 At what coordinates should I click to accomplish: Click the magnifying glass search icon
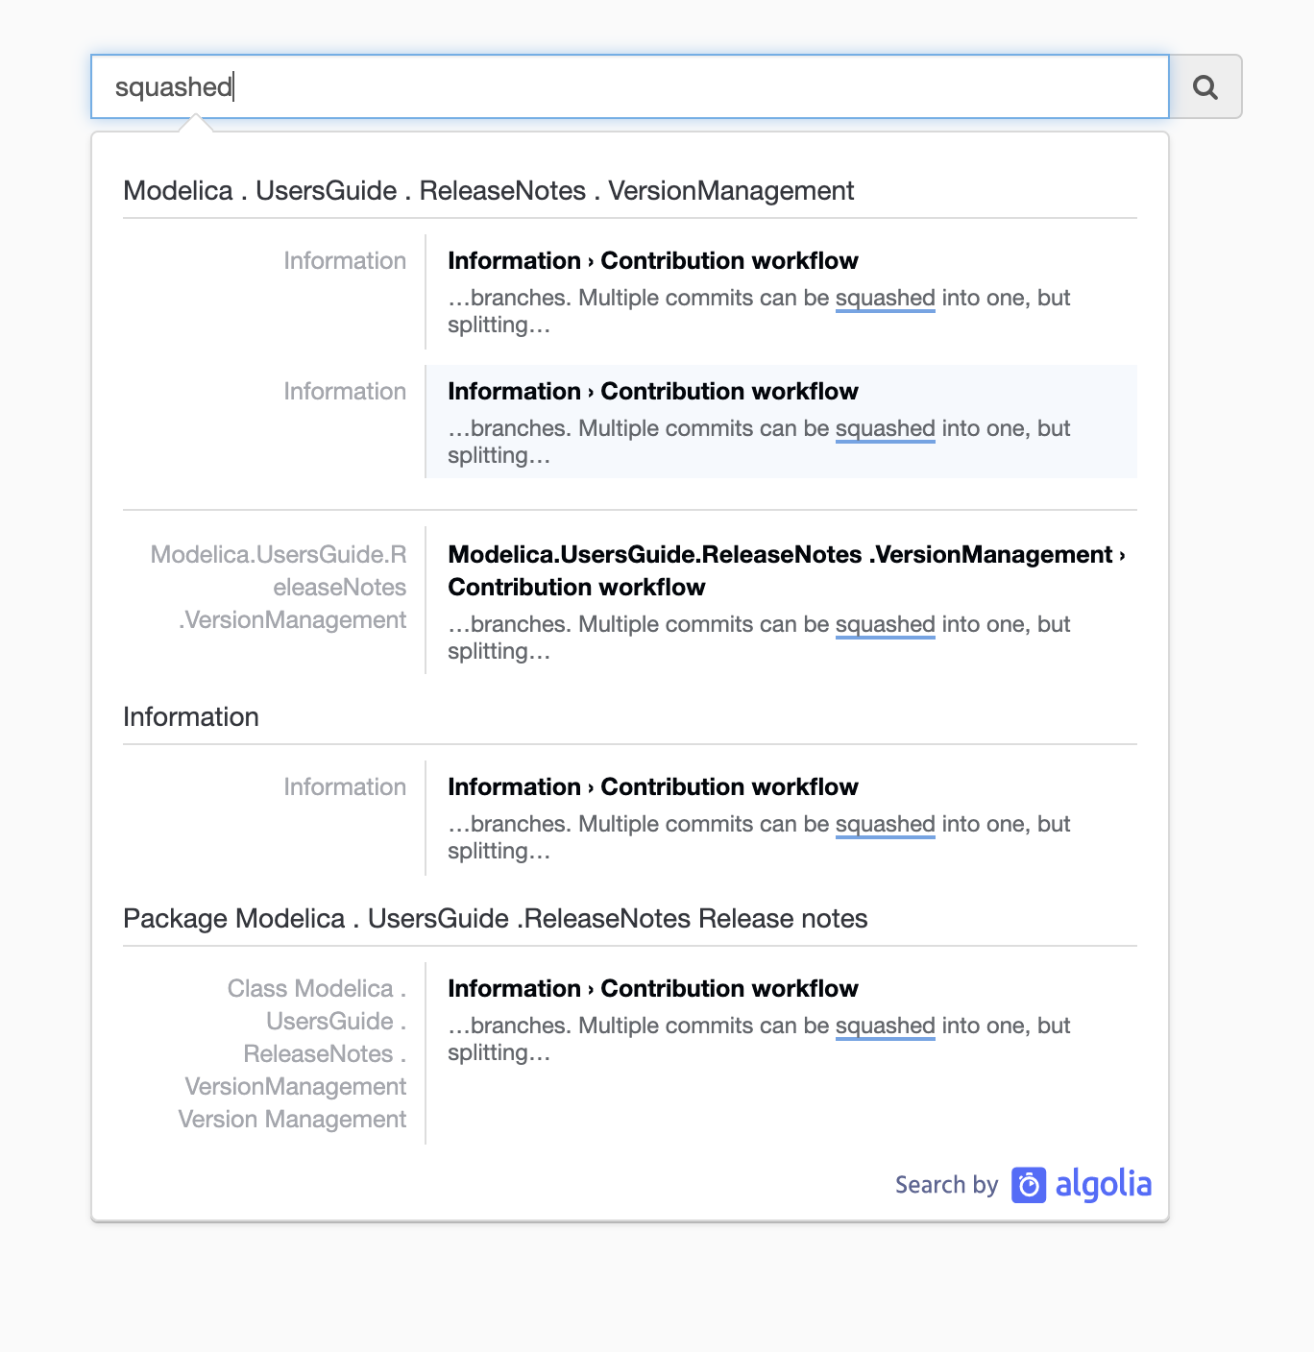click(x=1206, y=86)
